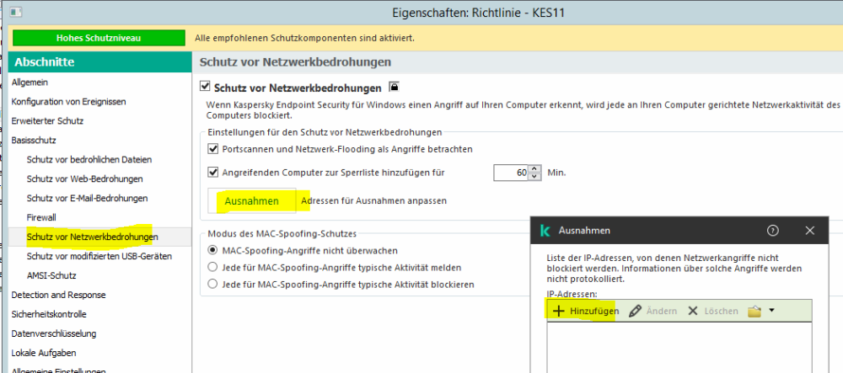Click the text Adressen für Ausnahmen anpassen

374,200
